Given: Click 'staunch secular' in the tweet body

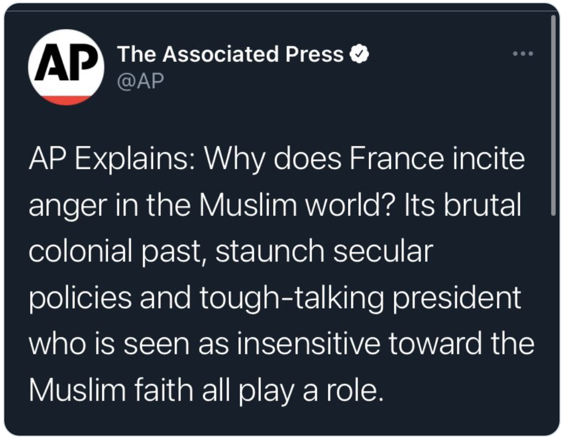Looking at the screenshot, I should click(324, 252).
